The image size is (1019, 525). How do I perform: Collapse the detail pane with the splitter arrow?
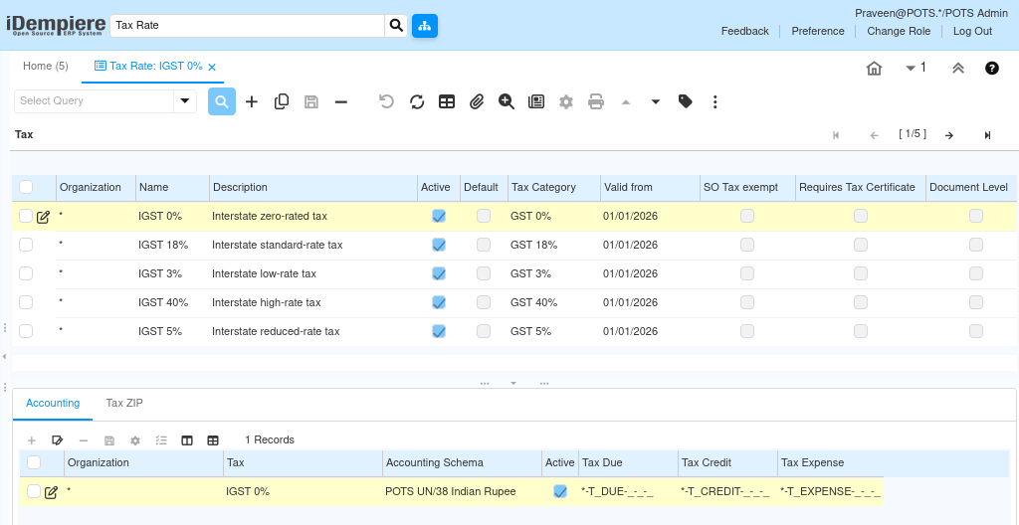coord(513,384)
